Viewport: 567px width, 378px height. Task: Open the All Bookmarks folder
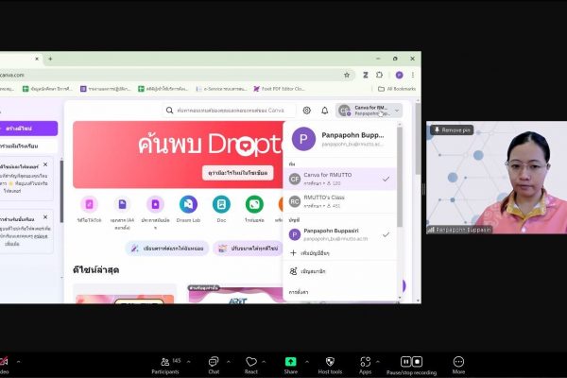pyautogui.click(x=397, y=89)
